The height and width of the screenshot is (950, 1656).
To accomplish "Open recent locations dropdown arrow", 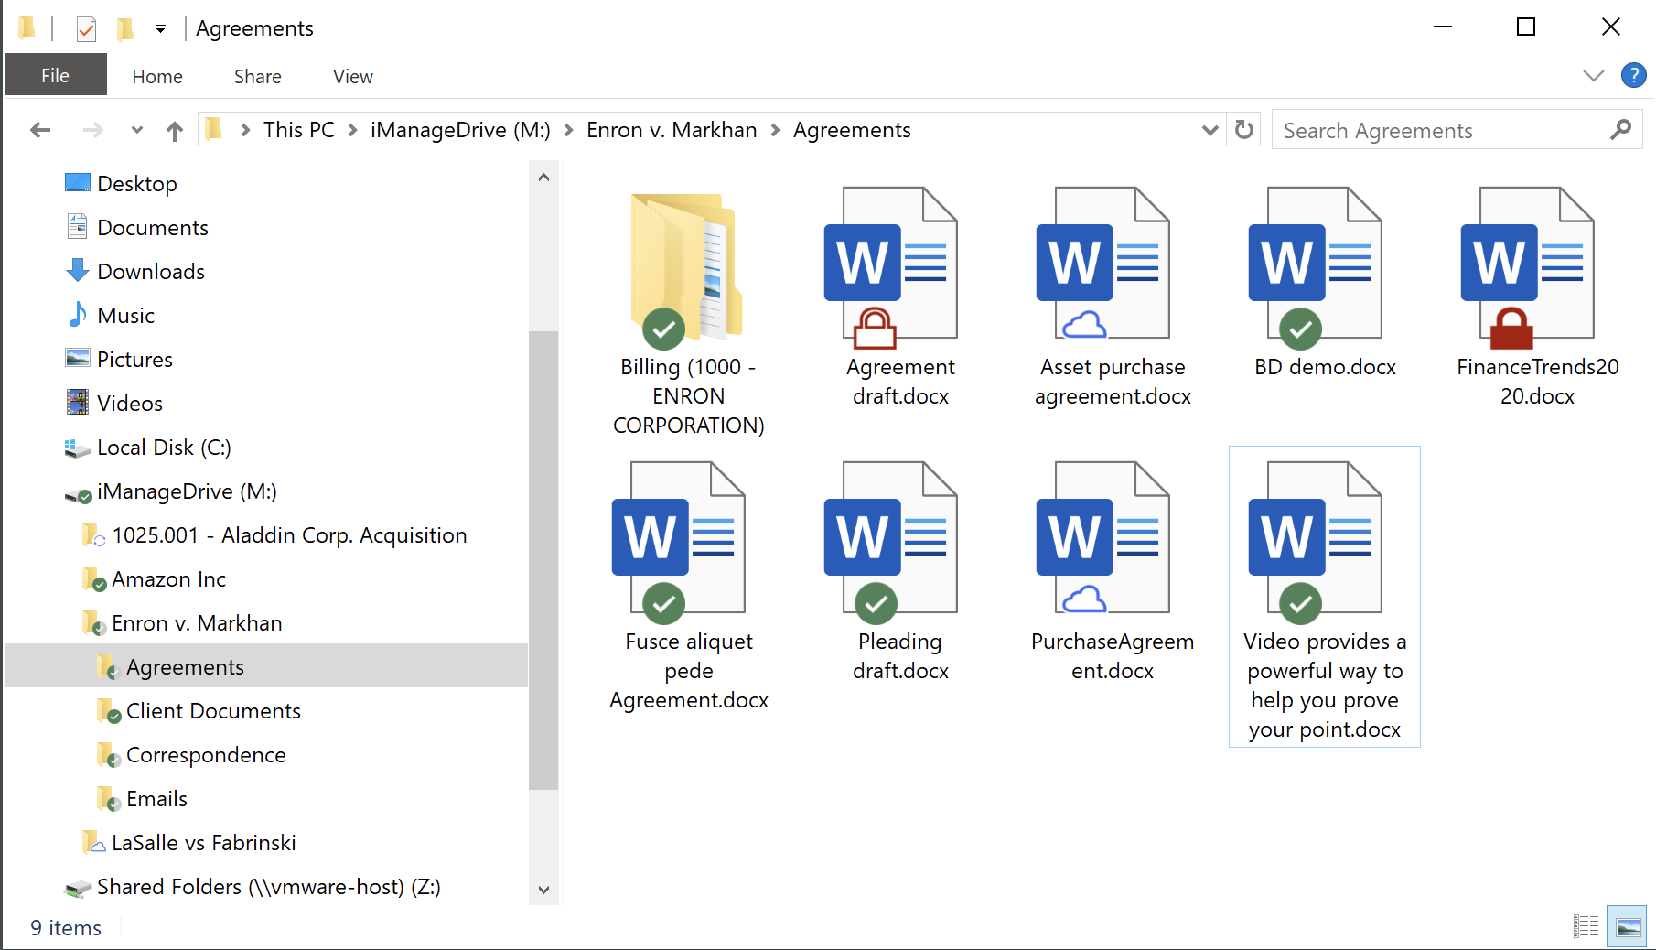I will click(x=137, y=130).
